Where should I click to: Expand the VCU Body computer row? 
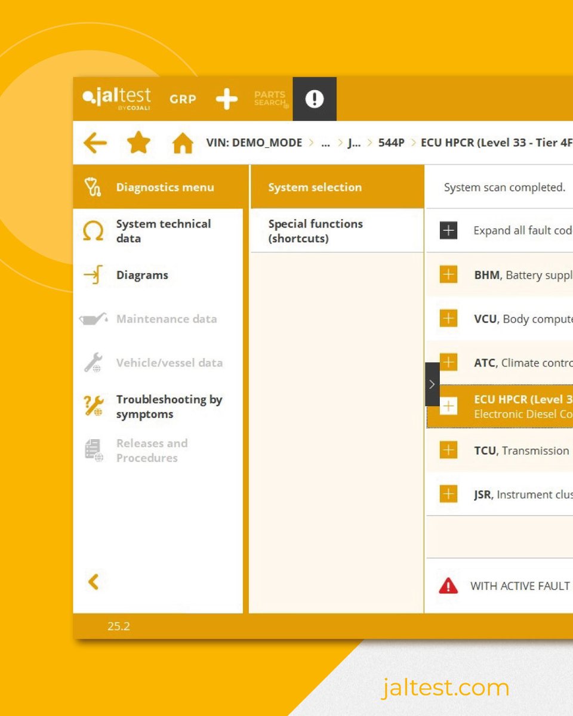[448, 319]
